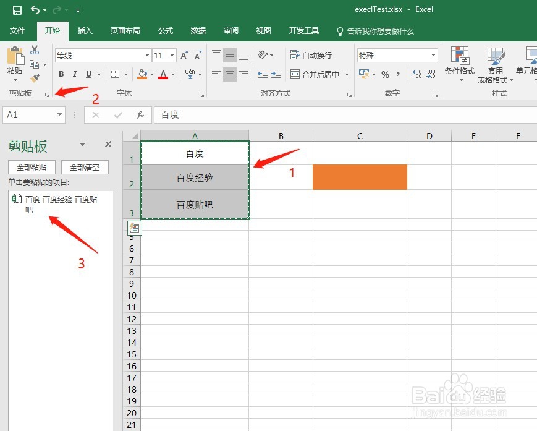The height and width of the screenshot is (431, 537).
Task: Click the wén phonetic guide icon
Action: click(x=190, y=74)
